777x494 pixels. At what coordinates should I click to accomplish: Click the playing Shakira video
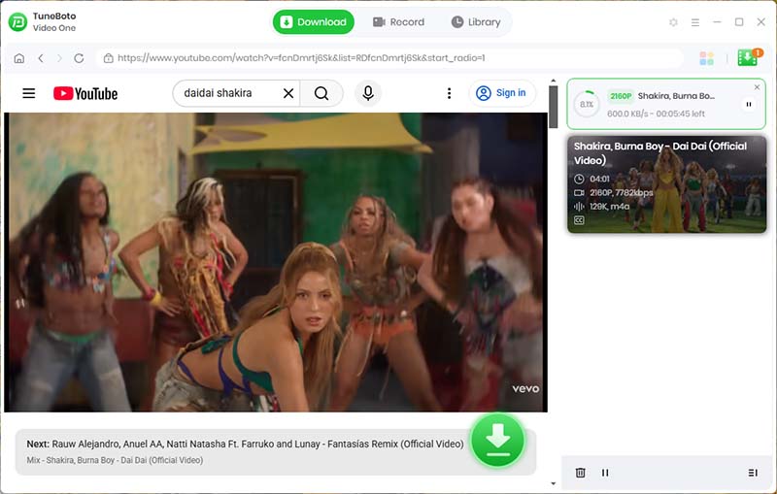point(276,262)
